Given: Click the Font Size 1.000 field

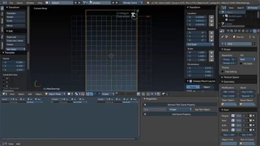Looking at the screenshot, I should pos(229,135).
